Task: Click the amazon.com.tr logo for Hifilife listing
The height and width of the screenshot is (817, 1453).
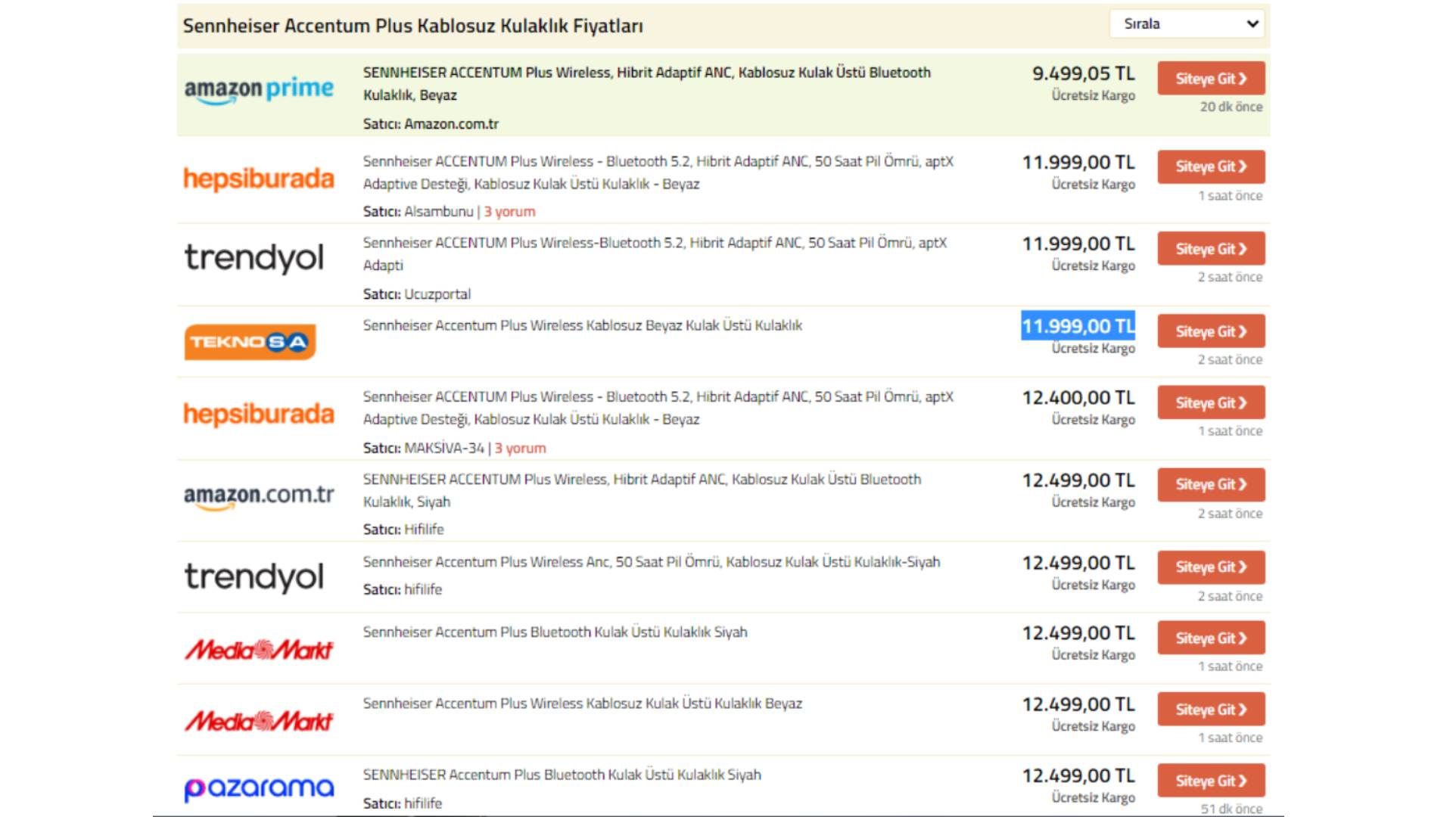Action: [x=258, y=496]
